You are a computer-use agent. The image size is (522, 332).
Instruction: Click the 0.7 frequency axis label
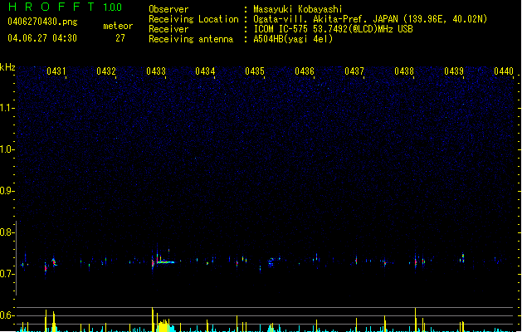(x=7, y=274)
